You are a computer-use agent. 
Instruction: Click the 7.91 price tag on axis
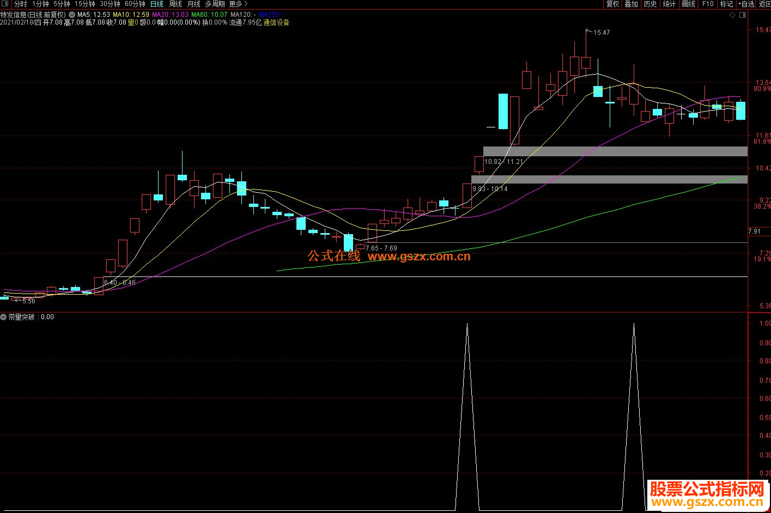(x=755, y=231)
